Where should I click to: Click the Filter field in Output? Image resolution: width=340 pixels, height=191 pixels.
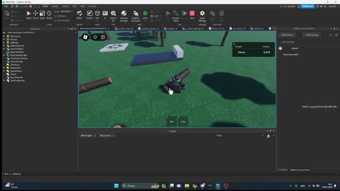click(240, 136)
